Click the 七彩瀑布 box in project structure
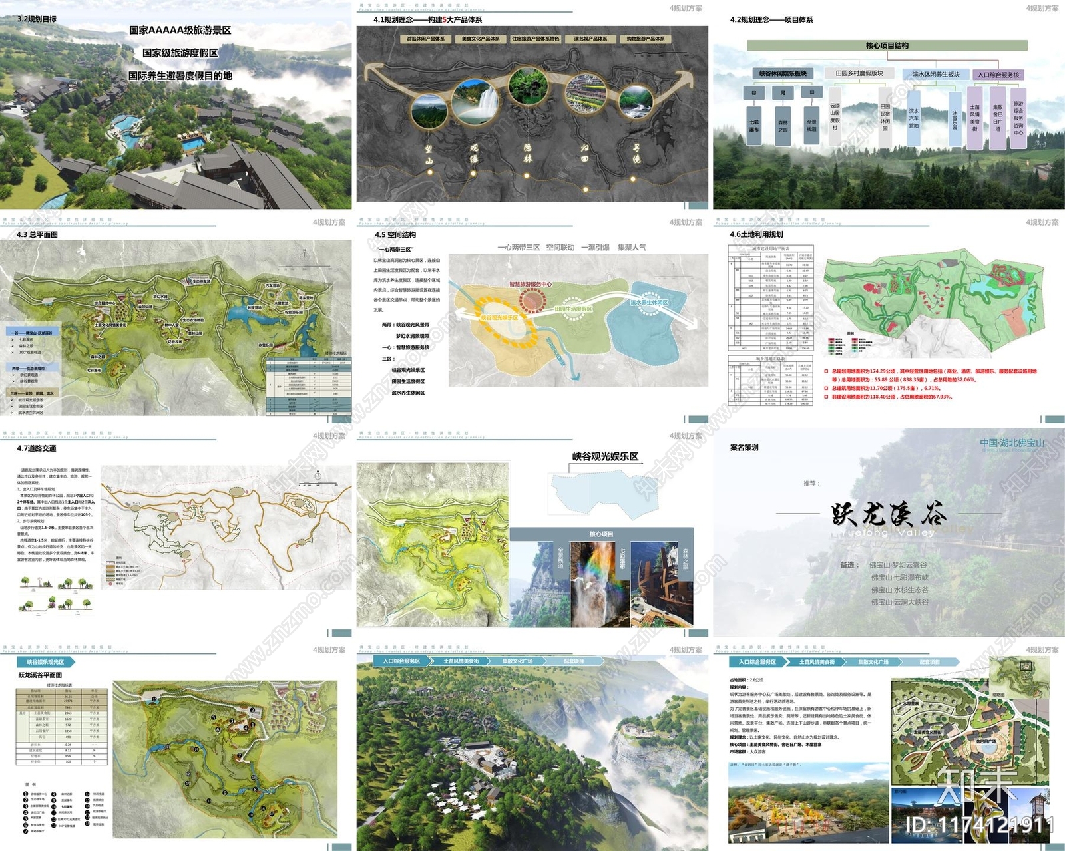The width and height of the screenshot is (1065, 851). click(753, 125)
